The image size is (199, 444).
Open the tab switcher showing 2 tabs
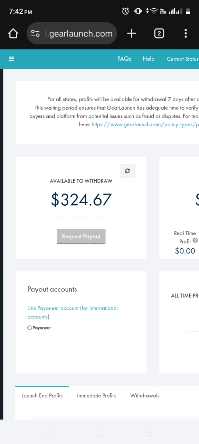(x=159, y=33)
